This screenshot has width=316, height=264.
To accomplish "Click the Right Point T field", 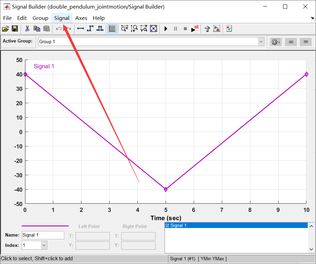I will [x=138, y=236].
